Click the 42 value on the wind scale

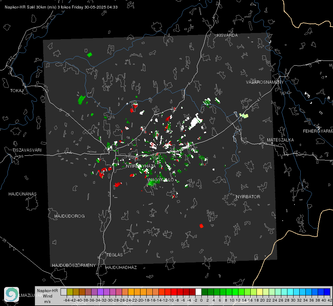(330, 300)
